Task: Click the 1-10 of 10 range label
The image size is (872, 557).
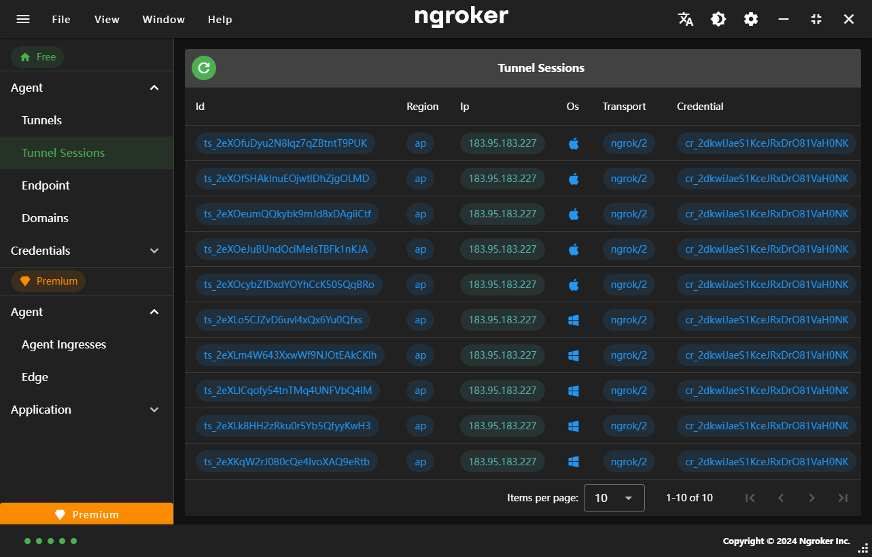Action: (689, 498)
